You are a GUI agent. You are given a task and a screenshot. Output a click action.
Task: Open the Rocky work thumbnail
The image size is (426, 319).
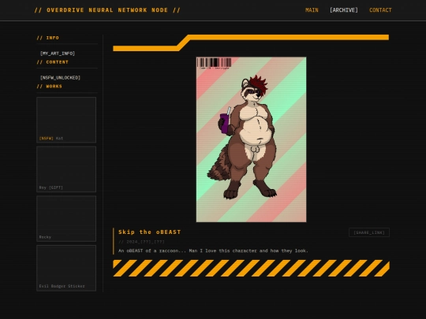[x=66, y=219]
